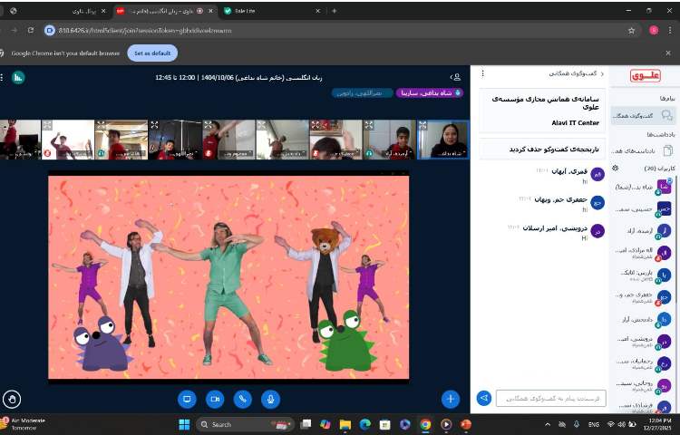
Task: Bookmark this page with star icon
Action: pos(632,30)
